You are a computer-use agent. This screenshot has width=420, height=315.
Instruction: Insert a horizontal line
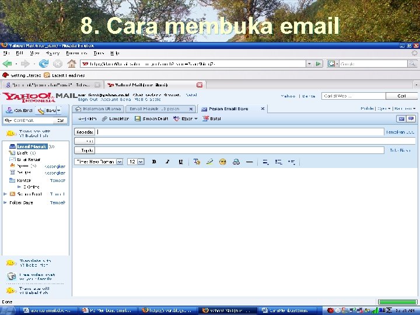pyautogui.click(x=250, y=162)
